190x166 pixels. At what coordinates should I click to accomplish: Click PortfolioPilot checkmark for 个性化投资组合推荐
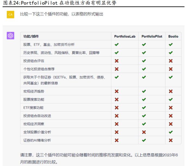[x=144, y=69]
